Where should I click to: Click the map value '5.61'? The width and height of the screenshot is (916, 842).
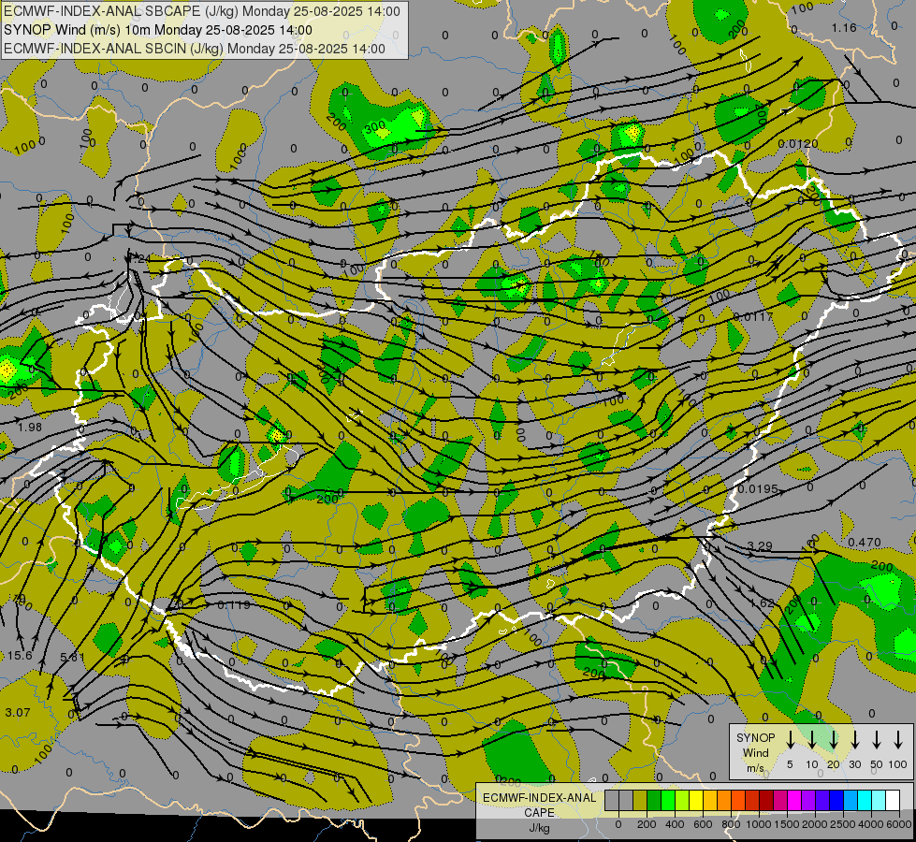click(x=72, y=657)
